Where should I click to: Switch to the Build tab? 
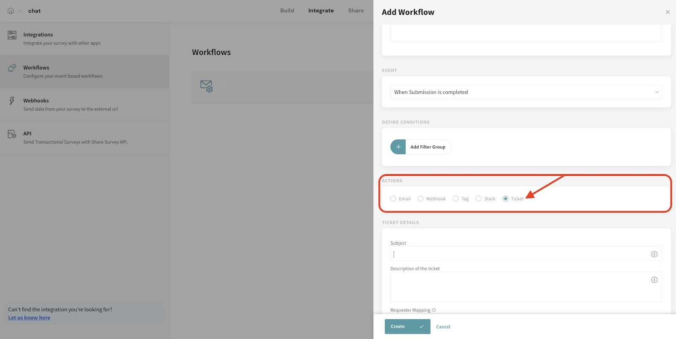point(287,11)
